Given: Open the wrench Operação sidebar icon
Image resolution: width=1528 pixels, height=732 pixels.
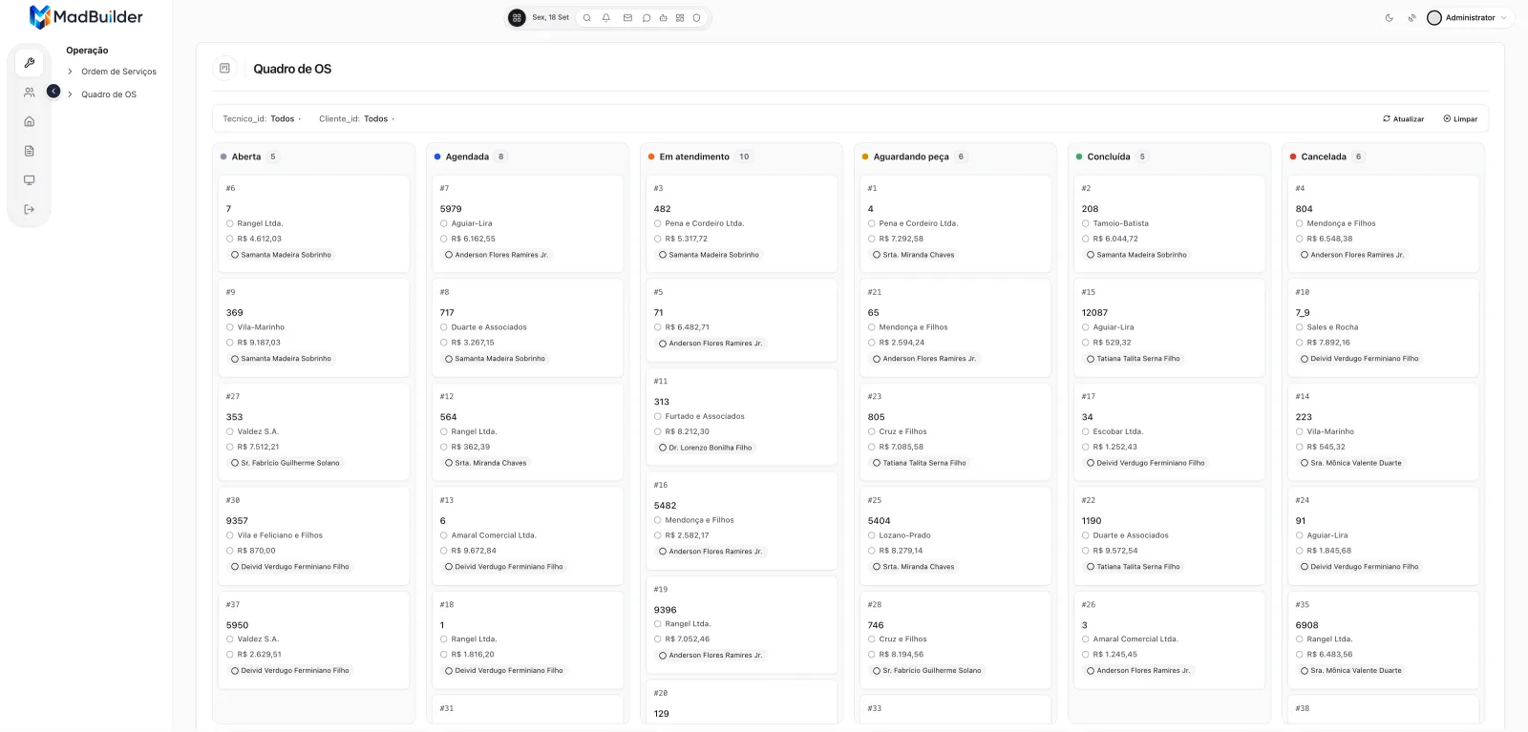Looking at the screenshot, I should click(30, 63).
